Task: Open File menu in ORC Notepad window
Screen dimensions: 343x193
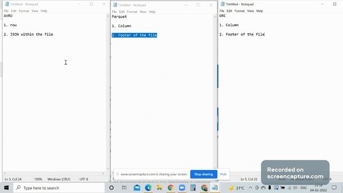Action: [x=222, y=11]
